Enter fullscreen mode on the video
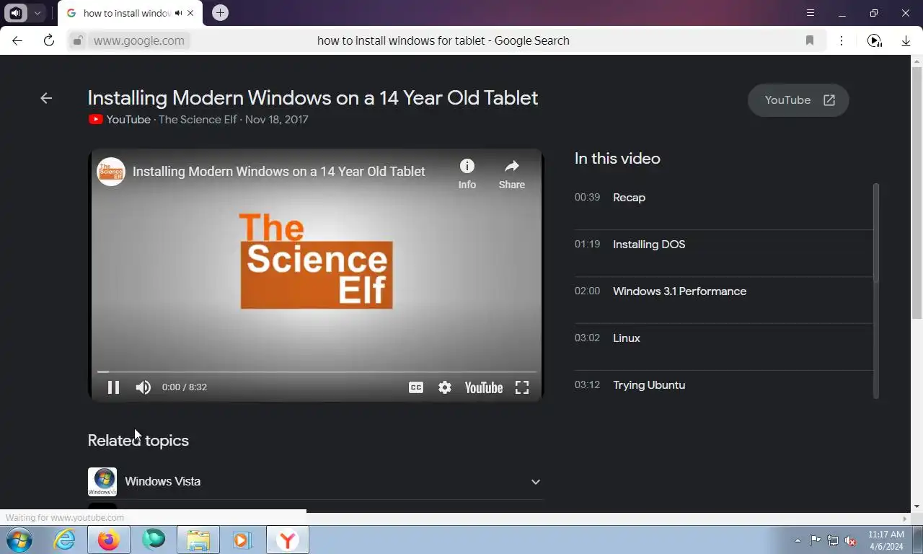The height and width of the screenshot is (554, 923). pos(522,387)
